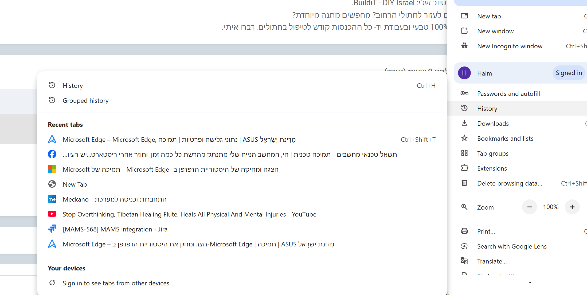The image size is (587, 295).
Task: Click the History clock icon in submenu
Action: (x=52, y=85)
